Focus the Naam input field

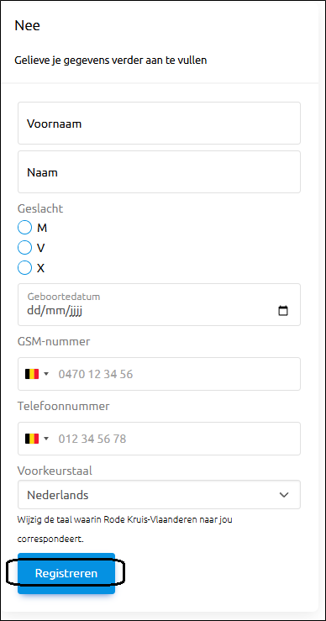[159, 172]
